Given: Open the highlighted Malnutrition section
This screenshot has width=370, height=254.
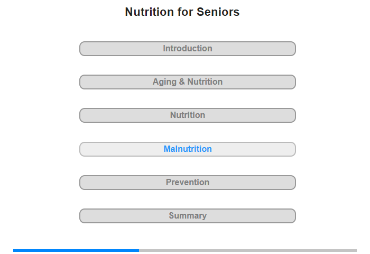Looking at the screenshot, I should point(187,149).
